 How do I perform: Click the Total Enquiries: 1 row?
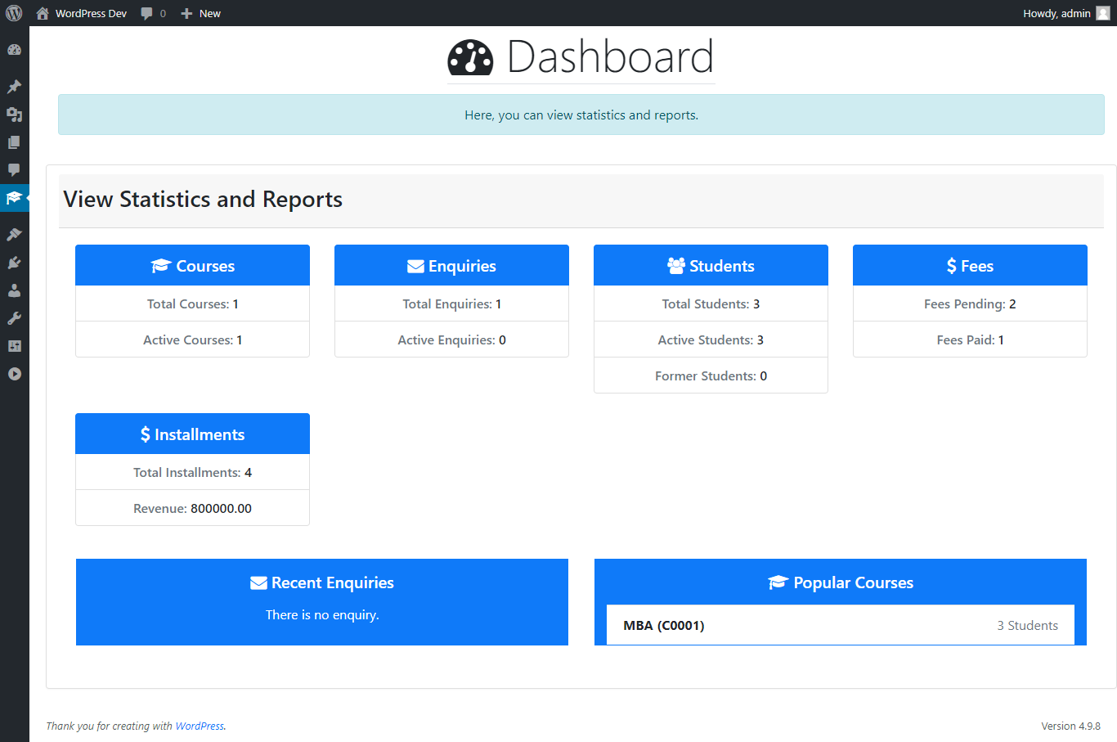(x=451, y=304)
